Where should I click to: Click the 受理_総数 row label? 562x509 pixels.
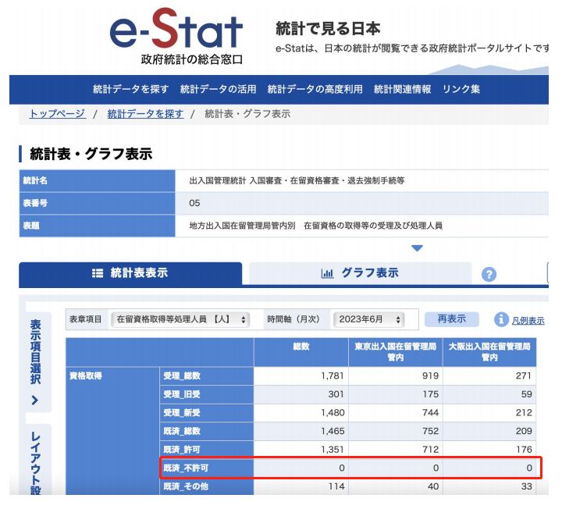[206, 376]
